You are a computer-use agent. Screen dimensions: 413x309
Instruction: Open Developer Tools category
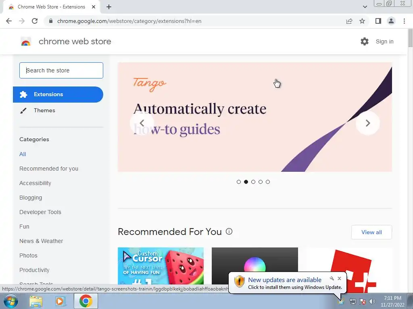[40, 212]
